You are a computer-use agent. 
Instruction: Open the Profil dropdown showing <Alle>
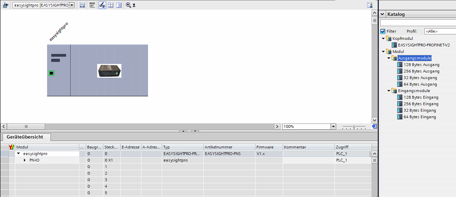[440, 31]
